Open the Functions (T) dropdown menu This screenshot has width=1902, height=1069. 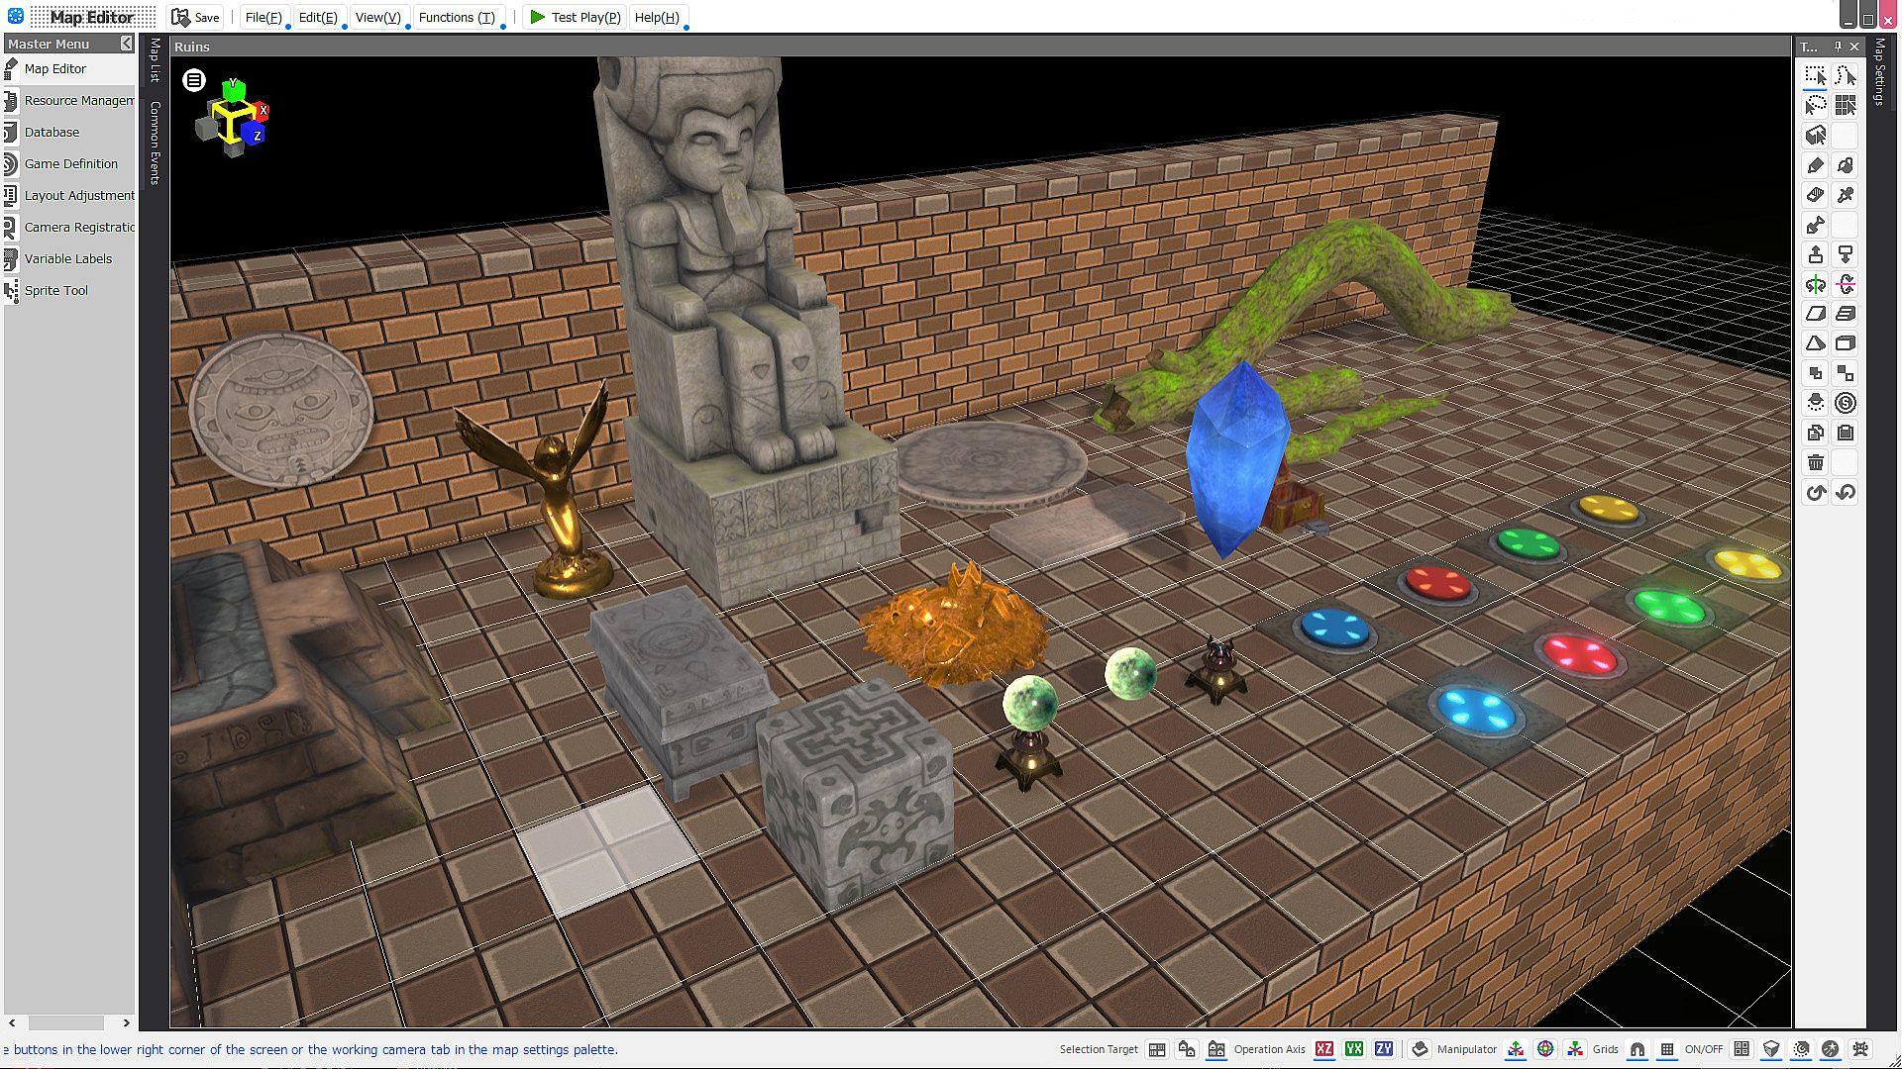coord(457,17)
